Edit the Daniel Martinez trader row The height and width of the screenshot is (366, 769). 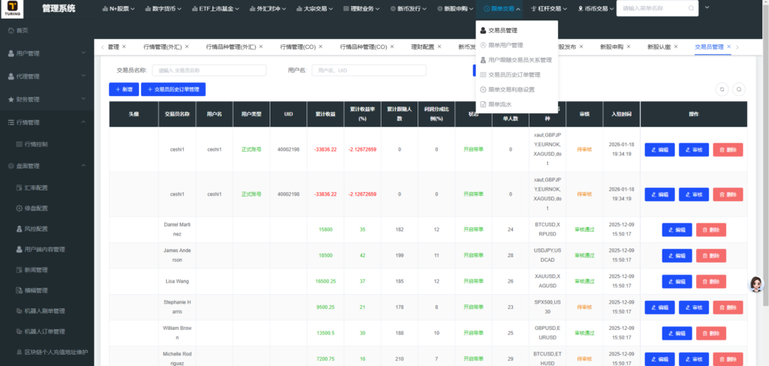click(x=677, y=229)
